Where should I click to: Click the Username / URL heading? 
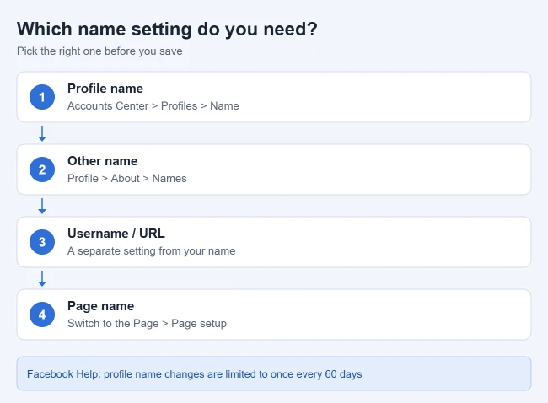(x=116, y=234)
